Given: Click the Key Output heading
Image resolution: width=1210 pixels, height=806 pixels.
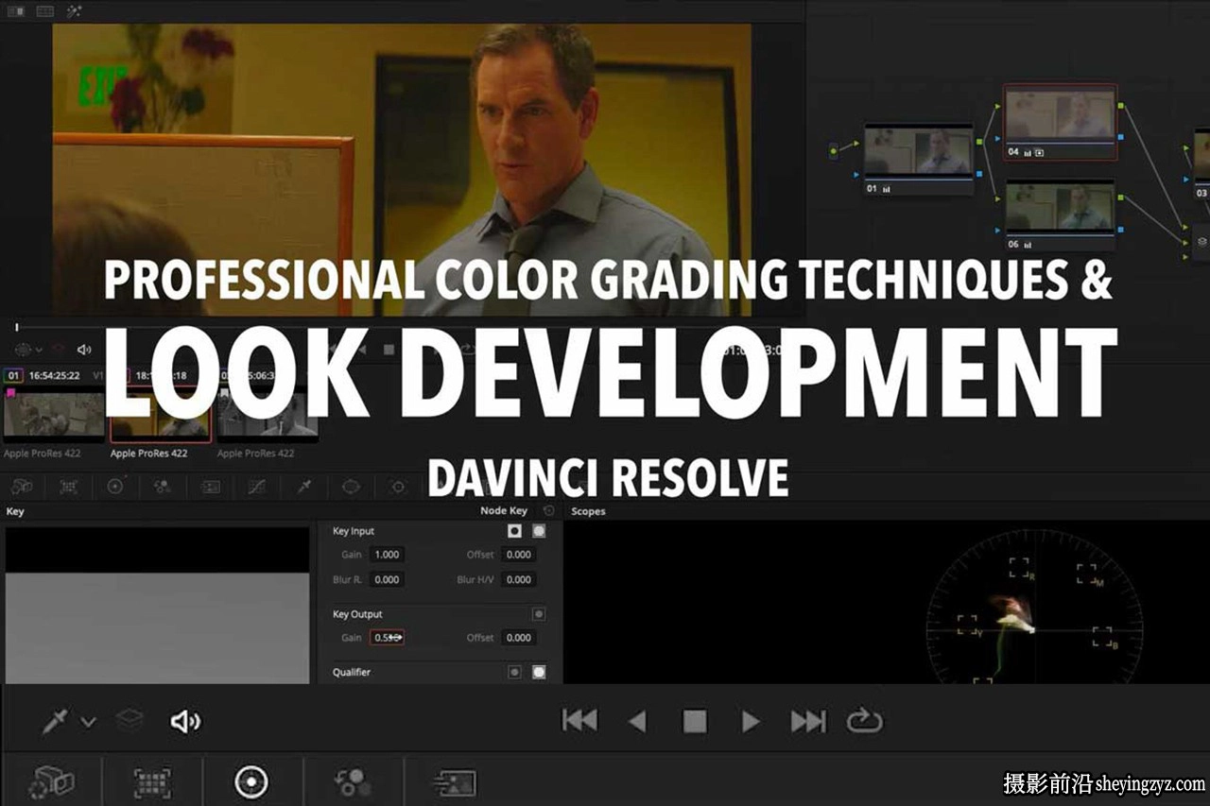Looking at the screenshot, I should point(357,614).
